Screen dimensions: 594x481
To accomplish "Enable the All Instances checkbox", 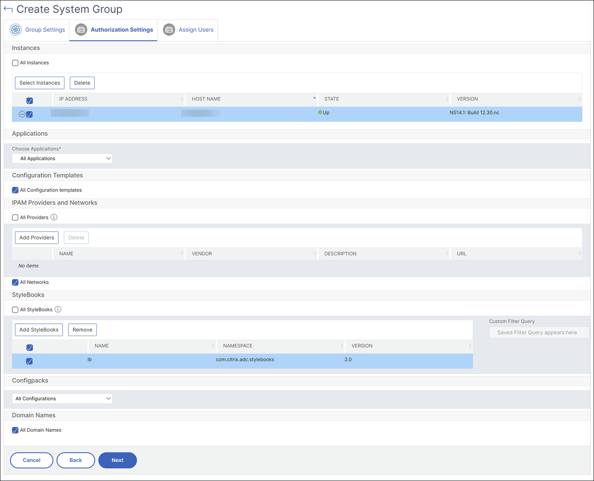I will pyautogui.click(x=15, y=63).
